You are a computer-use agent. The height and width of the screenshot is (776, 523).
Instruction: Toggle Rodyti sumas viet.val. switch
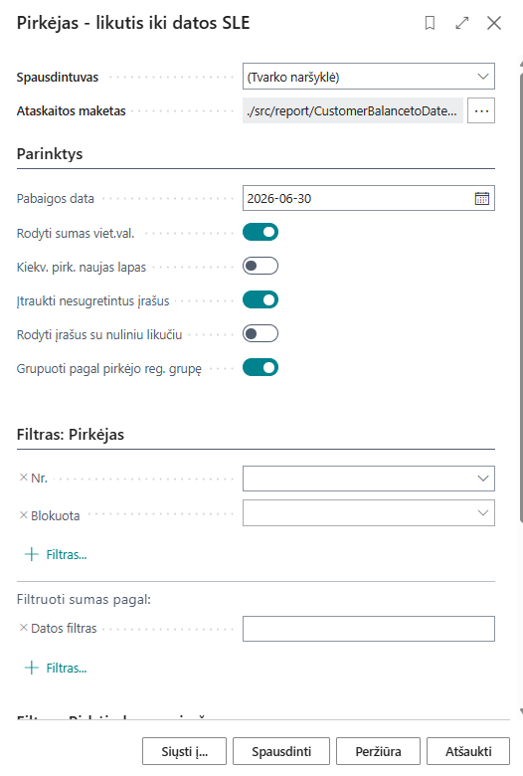click(261, 232)
